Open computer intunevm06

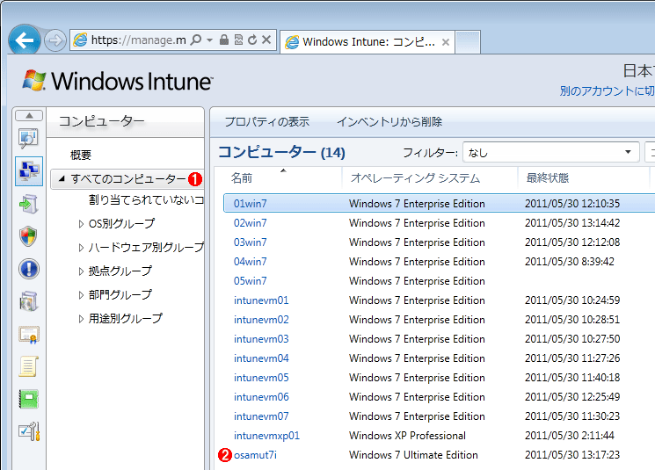click(x=261, y=397)
